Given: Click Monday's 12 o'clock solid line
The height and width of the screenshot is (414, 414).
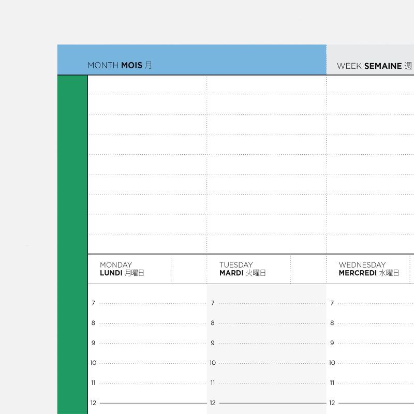Looking at the screenshot, I should pyautogui.click(x=153, y=403).
